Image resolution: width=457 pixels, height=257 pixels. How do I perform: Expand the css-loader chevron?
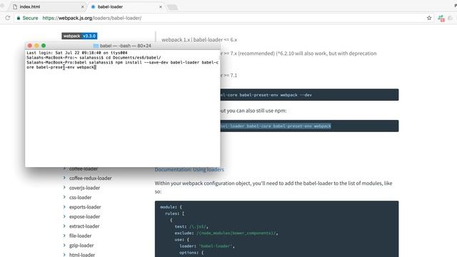point(64,197)
